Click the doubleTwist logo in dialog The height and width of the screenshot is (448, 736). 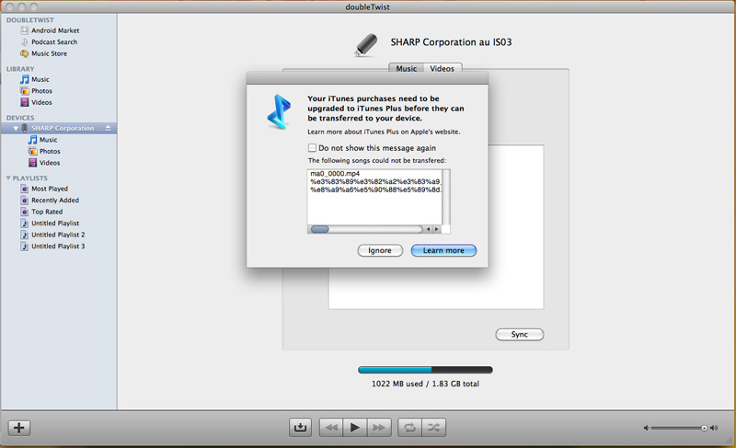coord(280,111)
